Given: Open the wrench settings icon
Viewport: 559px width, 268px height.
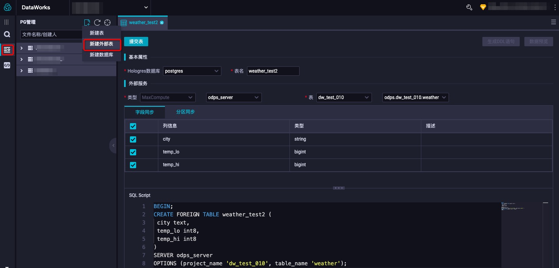Looking at the screenshot, I should tap(469, 7).
